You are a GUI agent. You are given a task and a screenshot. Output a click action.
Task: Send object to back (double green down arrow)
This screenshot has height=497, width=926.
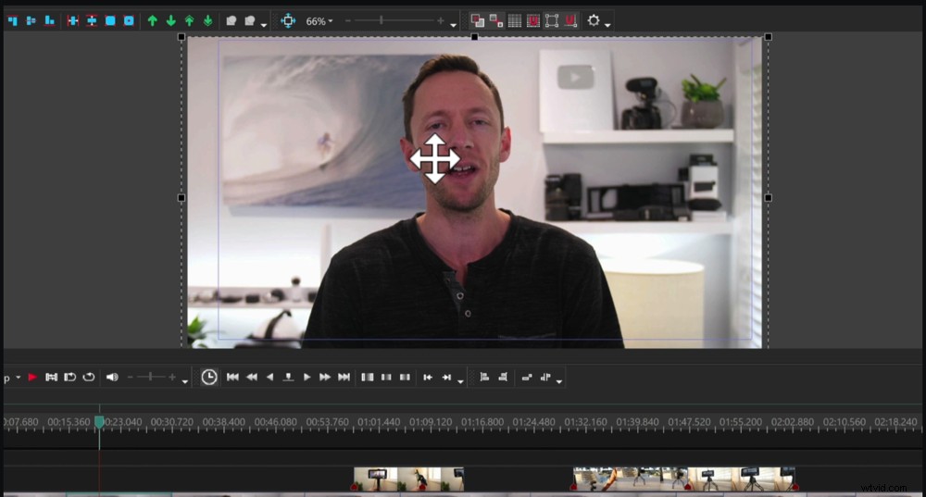pos(207,20)
